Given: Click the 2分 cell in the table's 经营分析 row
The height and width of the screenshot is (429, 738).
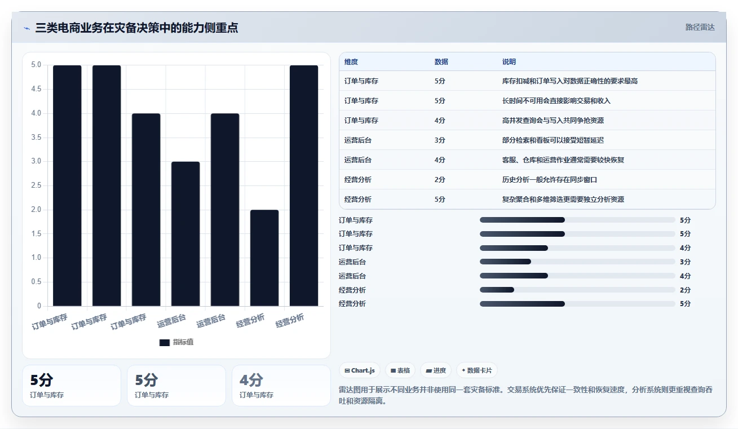Looking at the screenshot, I should pos(440,180).
